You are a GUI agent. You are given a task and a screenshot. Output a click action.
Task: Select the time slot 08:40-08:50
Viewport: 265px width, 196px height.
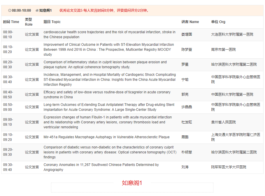[x=8, y=95]
